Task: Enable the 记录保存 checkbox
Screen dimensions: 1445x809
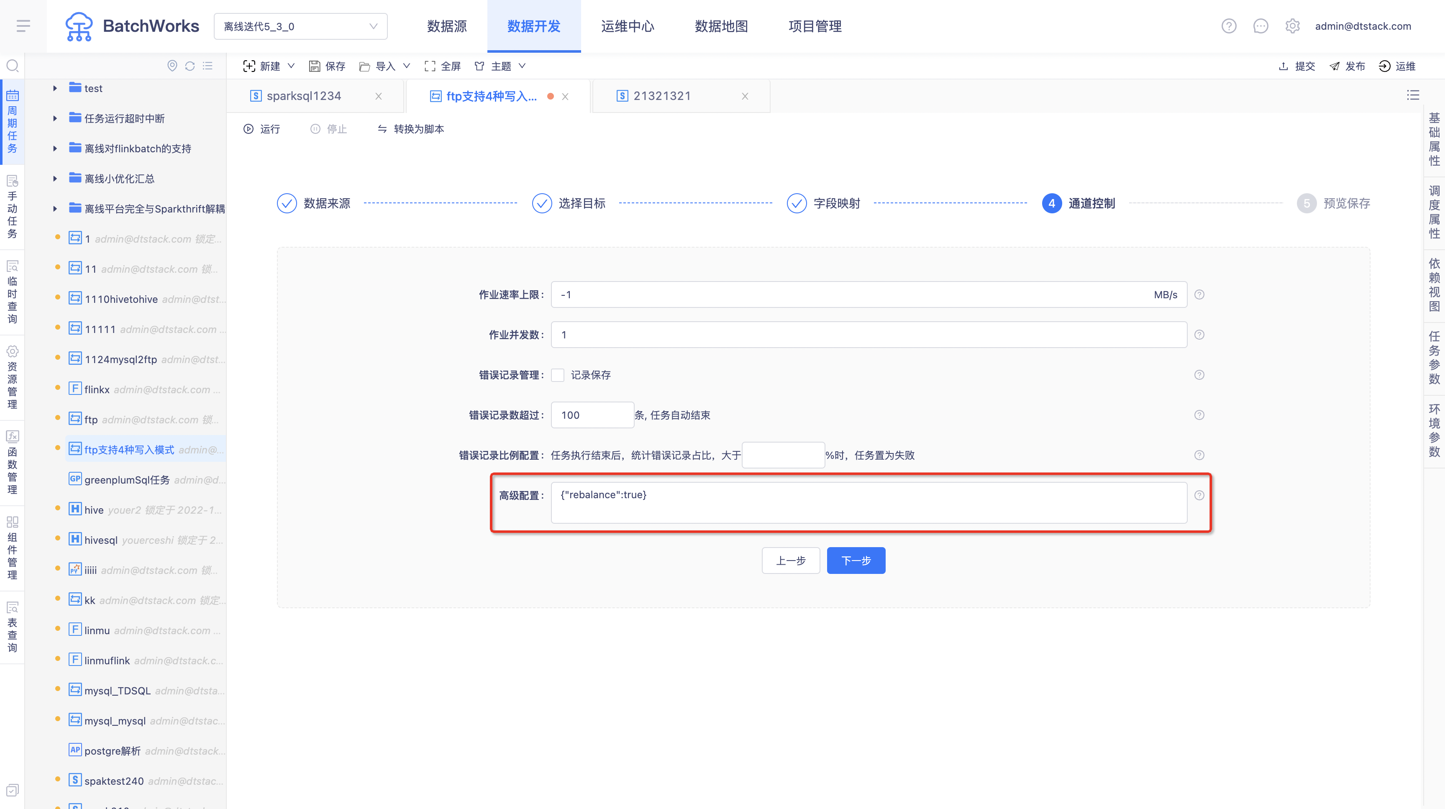Action: click(558, 375)
